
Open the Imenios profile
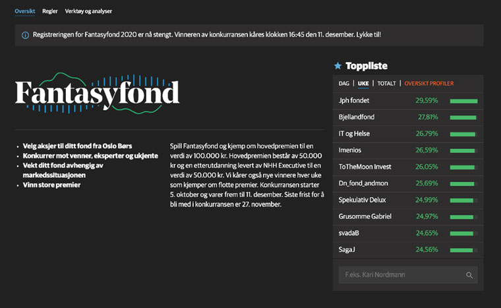click(x=350, y=150)
